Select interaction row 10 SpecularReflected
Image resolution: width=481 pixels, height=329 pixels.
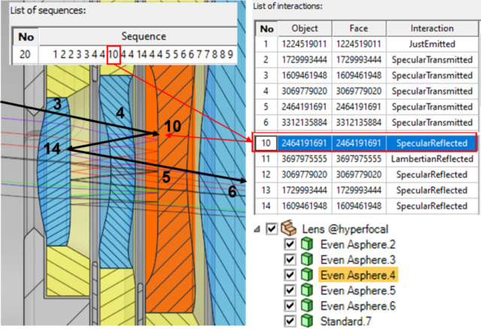point(432,143)
